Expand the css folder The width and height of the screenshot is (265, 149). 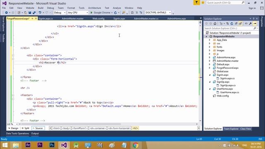(x=210, y=43)
